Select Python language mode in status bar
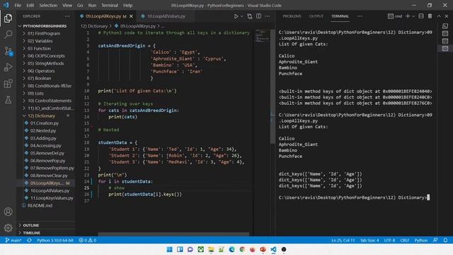 (421, 240)
